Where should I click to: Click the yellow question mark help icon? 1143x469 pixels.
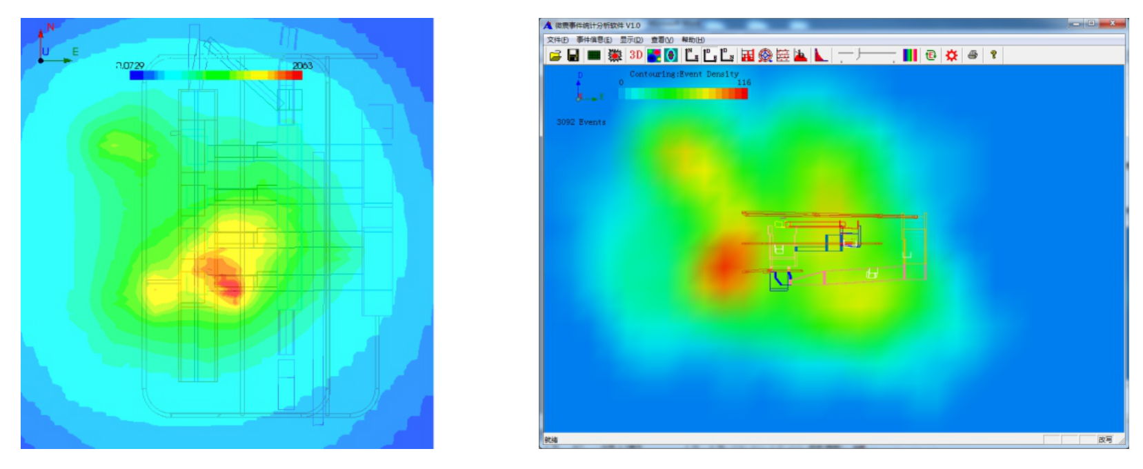tap(993, 55)
